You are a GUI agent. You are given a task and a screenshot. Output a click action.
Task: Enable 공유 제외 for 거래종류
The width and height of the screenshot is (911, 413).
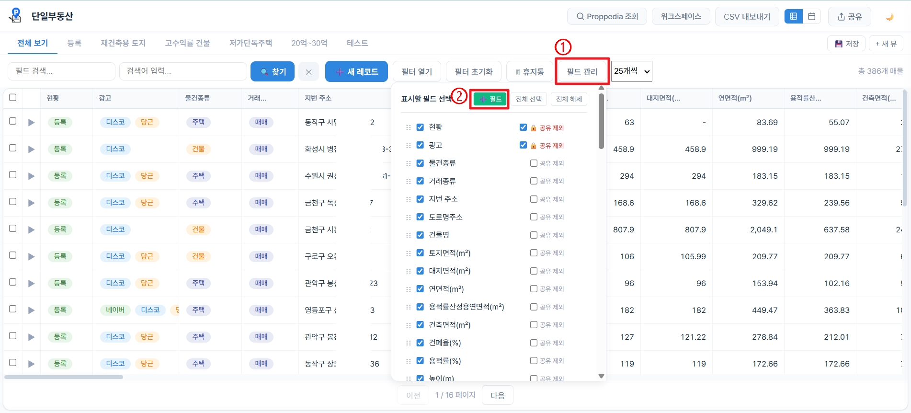pyautogui.click(x=534, y=181)
